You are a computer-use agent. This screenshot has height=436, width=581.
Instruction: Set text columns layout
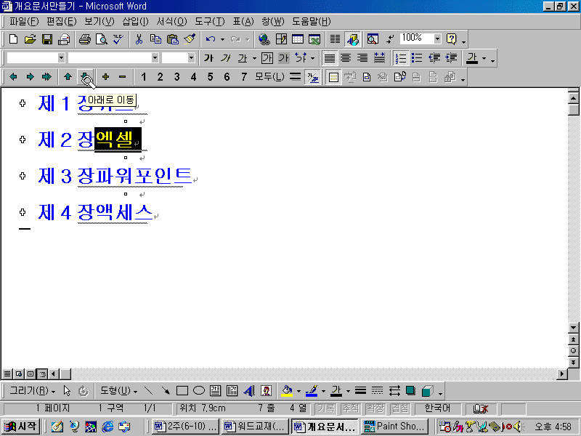335,39
